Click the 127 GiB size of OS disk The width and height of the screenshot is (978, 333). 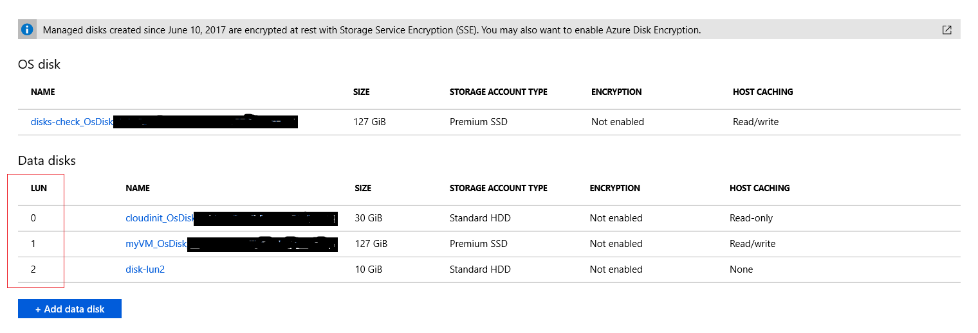pyautogui.click(x=369, y=122)
